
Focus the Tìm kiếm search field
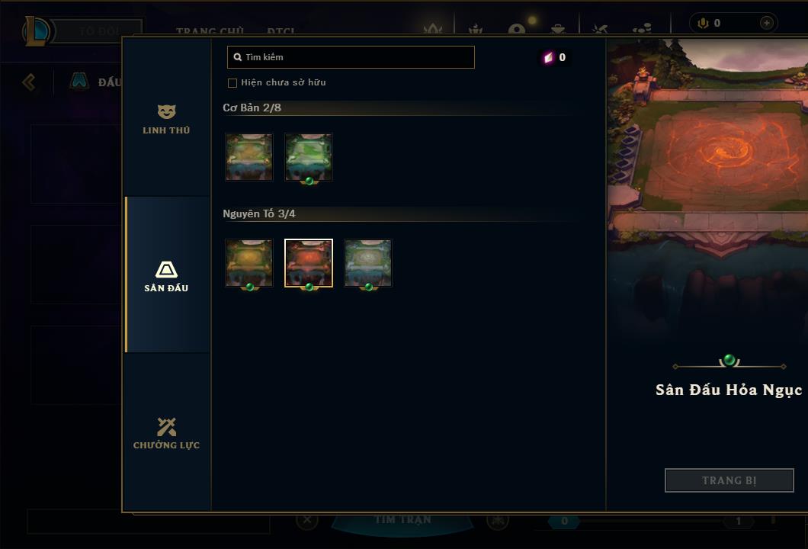pyautogui.click(x=351, y=57)
